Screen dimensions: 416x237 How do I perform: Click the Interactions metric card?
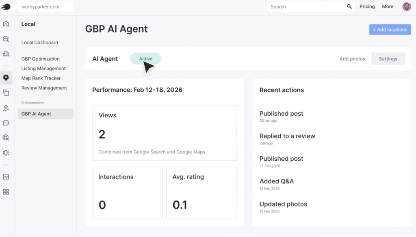pyautogui.click(x=127, y=193)
